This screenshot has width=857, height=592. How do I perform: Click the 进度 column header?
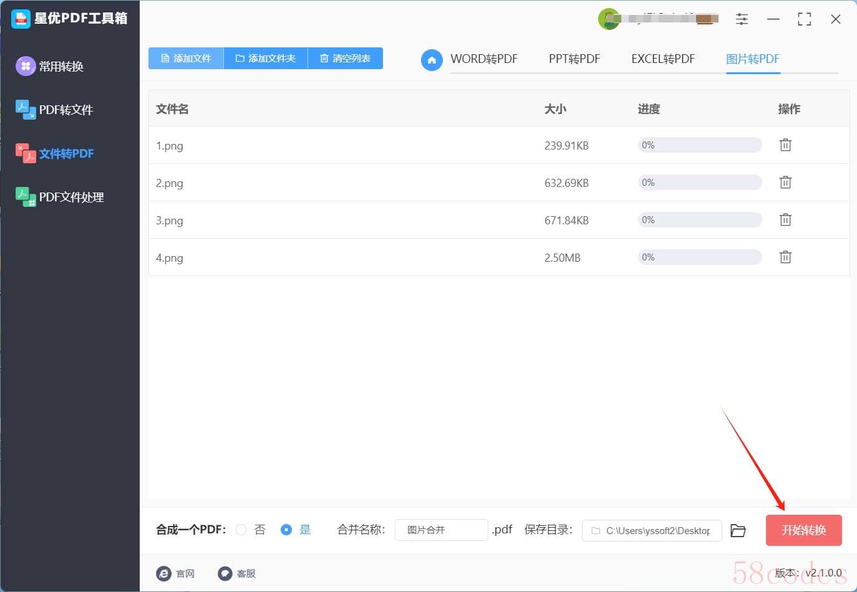(x=649, y=109)
